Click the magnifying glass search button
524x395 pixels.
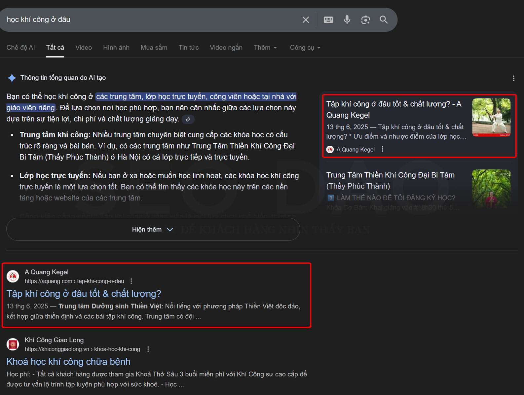[384, 20]
